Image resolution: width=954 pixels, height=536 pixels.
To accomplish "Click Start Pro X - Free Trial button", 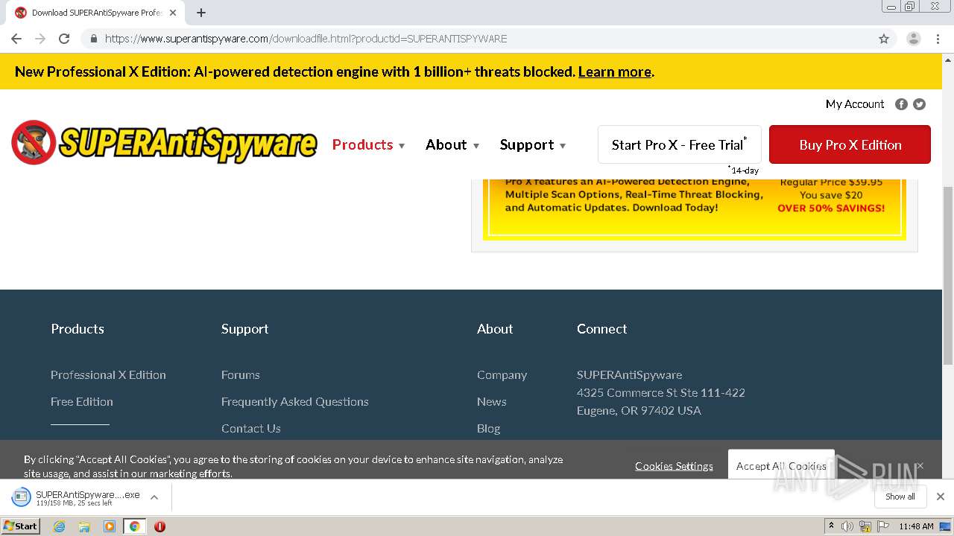I will click(680, 144).
